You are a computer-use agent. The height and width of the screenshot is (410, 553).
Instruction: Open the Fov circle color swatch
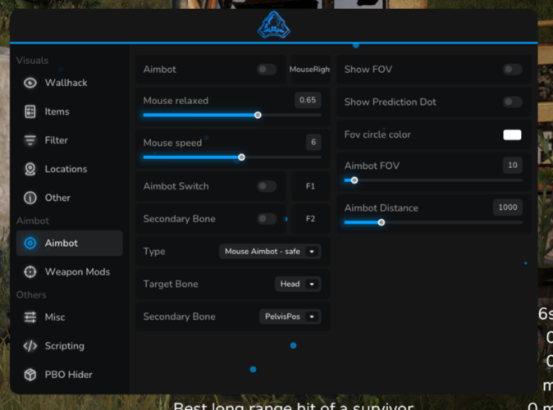click(512, 134)
